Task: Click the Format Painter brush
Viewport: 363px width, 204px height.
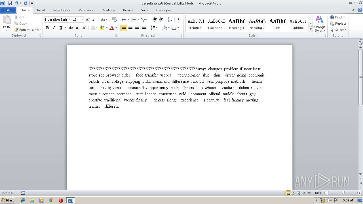Action: 27,30
